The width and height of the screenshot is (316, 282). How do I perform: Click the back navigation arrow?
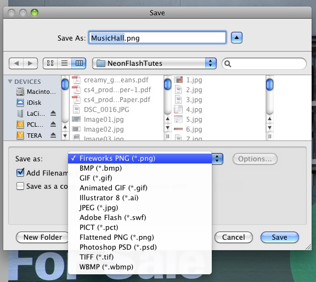[x=16, y=63]
